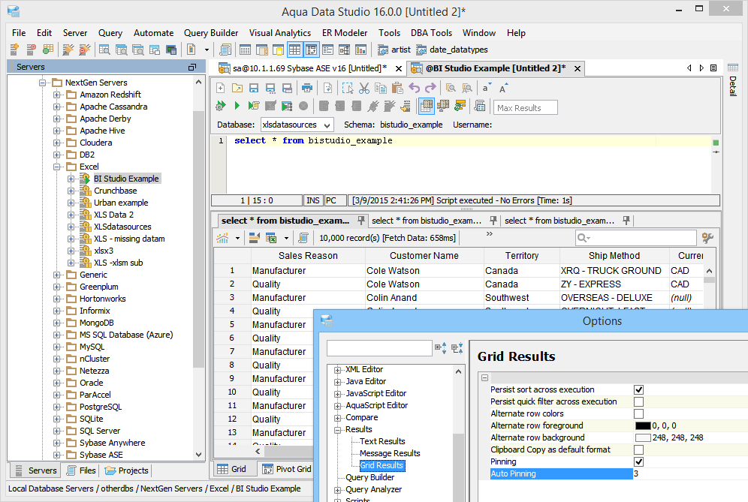
Task: Uncheck the Pinning checkbox
Action: 638,461
